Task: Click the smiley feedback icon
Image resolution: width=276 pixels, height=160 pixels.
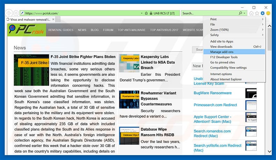Action: pyautogui.click(x=268, y=13)
